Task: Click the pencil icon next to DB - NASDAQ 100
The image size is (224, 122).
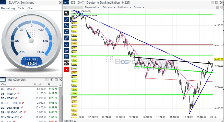Action: pos(24,112)
